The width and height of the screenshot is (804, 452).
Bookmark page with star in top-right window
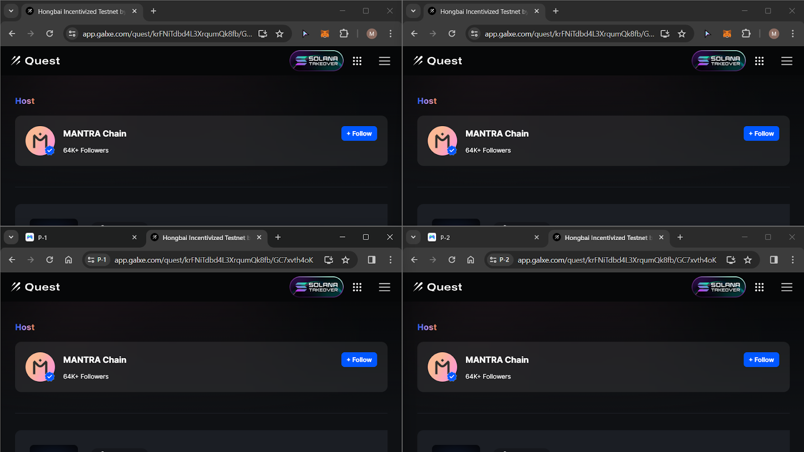pos(682,34)
